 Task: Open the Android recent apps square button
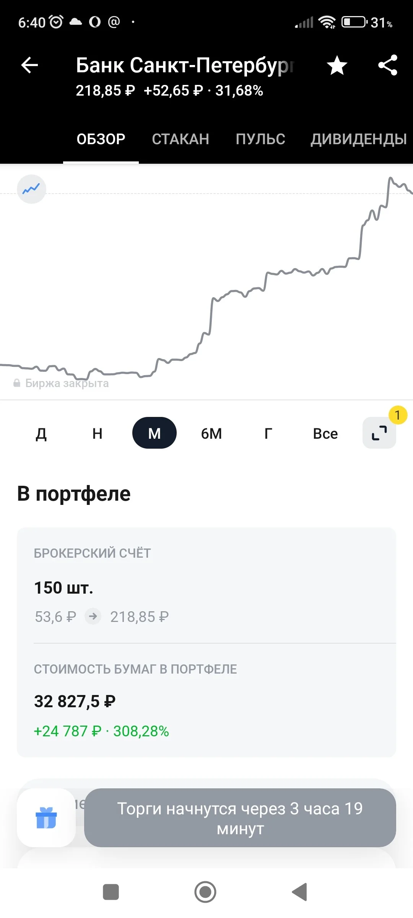[x=111, y=892]
